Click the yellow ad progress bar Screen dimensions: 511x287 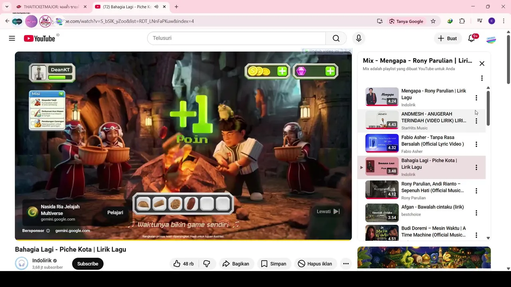point(183,240)
